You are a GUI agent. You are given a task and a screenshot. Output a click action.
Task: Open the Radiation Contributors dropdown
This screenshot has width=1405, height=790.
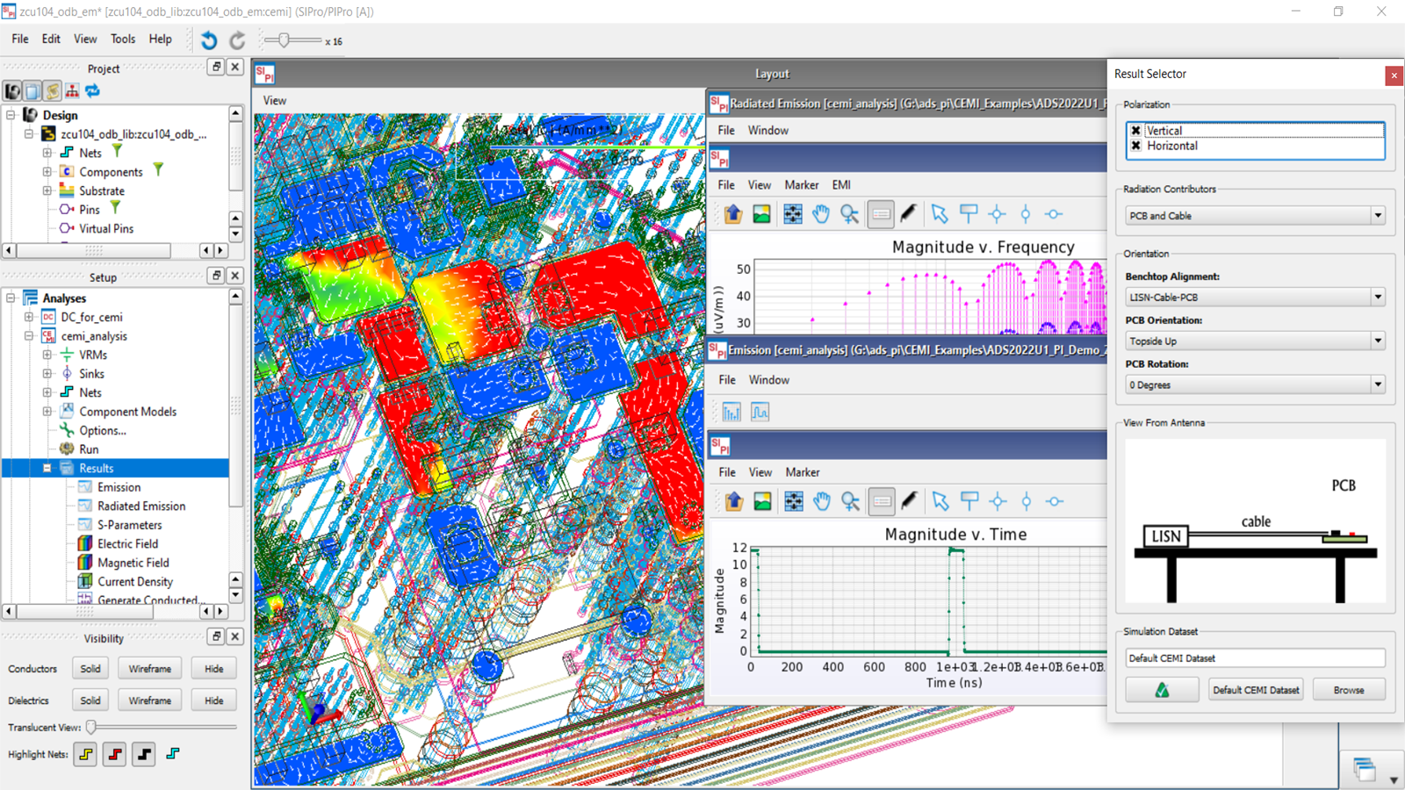1255,216
